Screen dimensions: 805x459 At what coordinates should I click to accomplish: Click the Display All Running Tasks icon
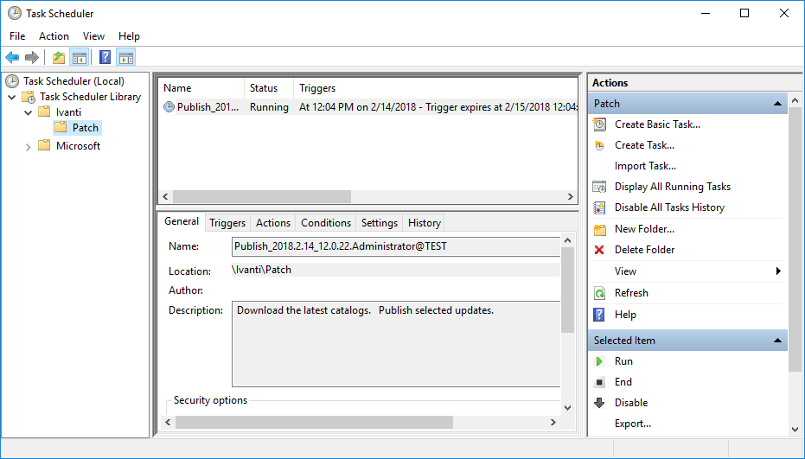(599, 187)
